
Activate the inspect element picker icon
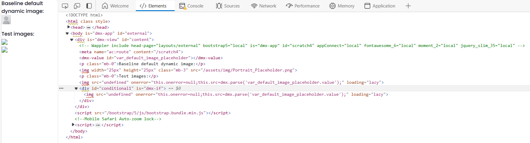click(65, 6)
